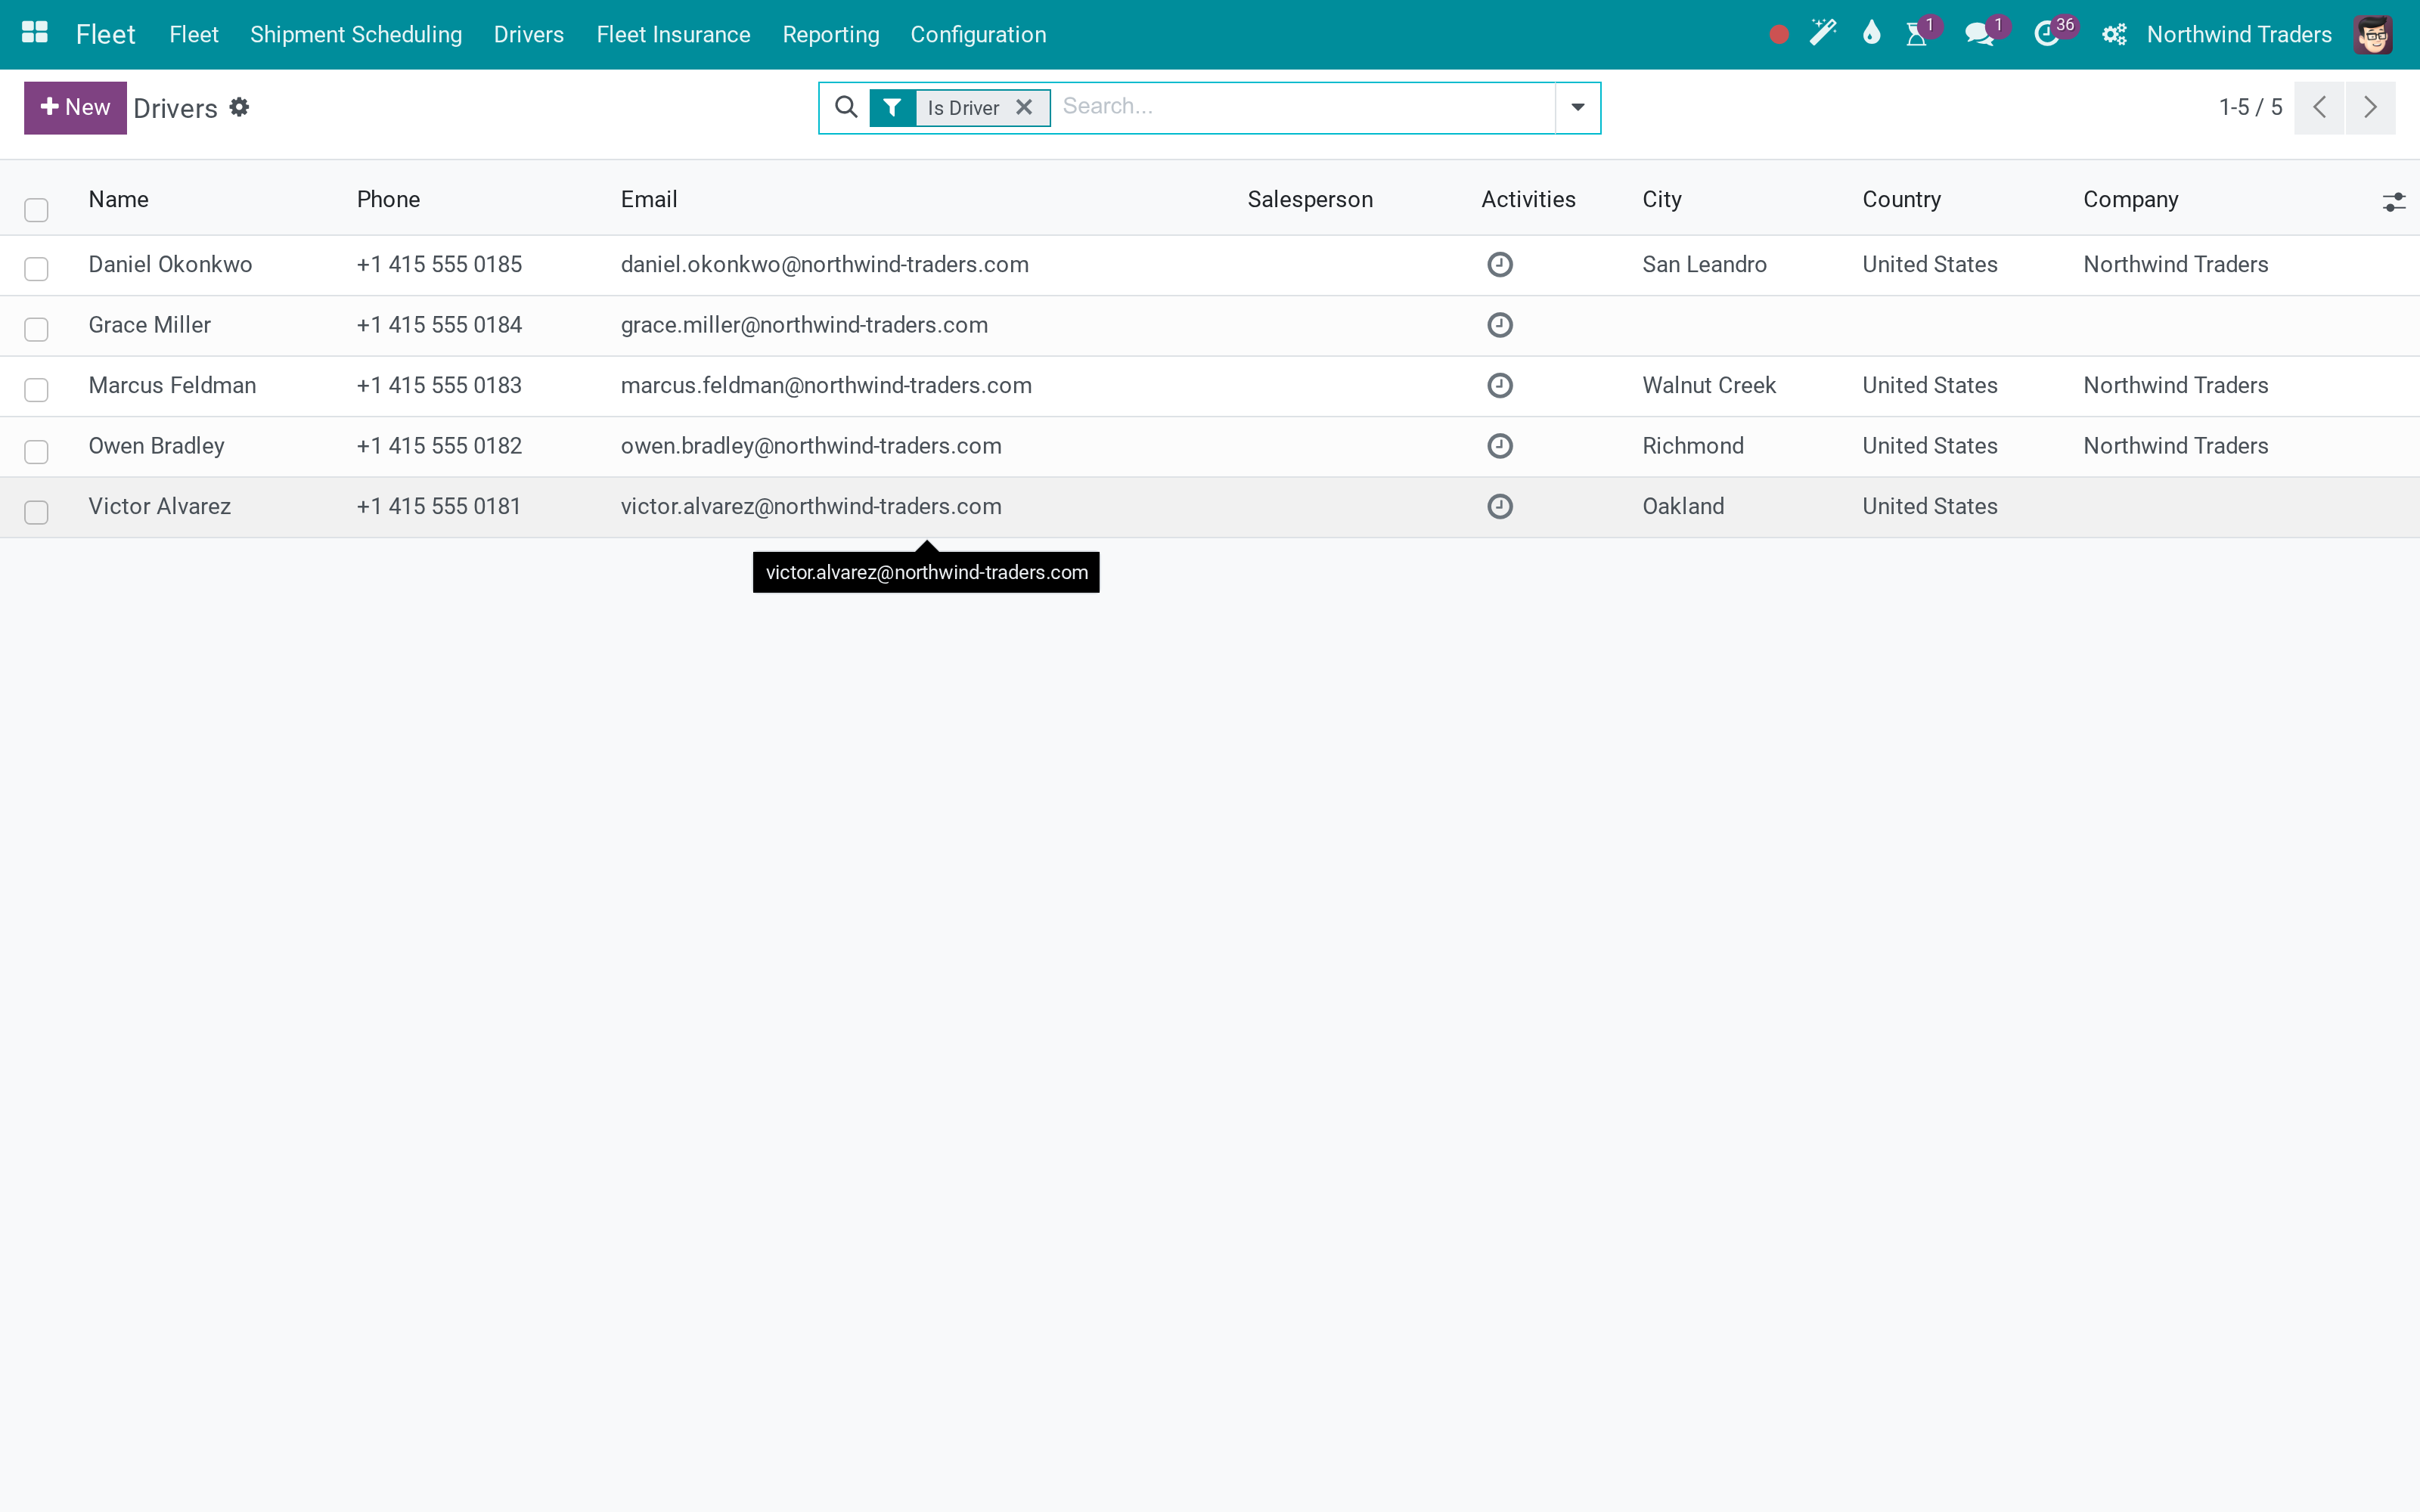The image size is (2420, 1512).
Task: Open the conversations chat bubble icon
Action: click(1978, 35)
